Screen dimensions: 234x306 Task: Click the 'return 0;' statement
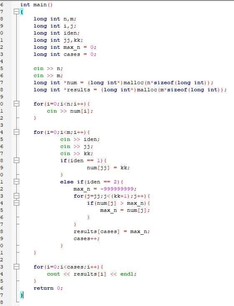pos(48,288)
